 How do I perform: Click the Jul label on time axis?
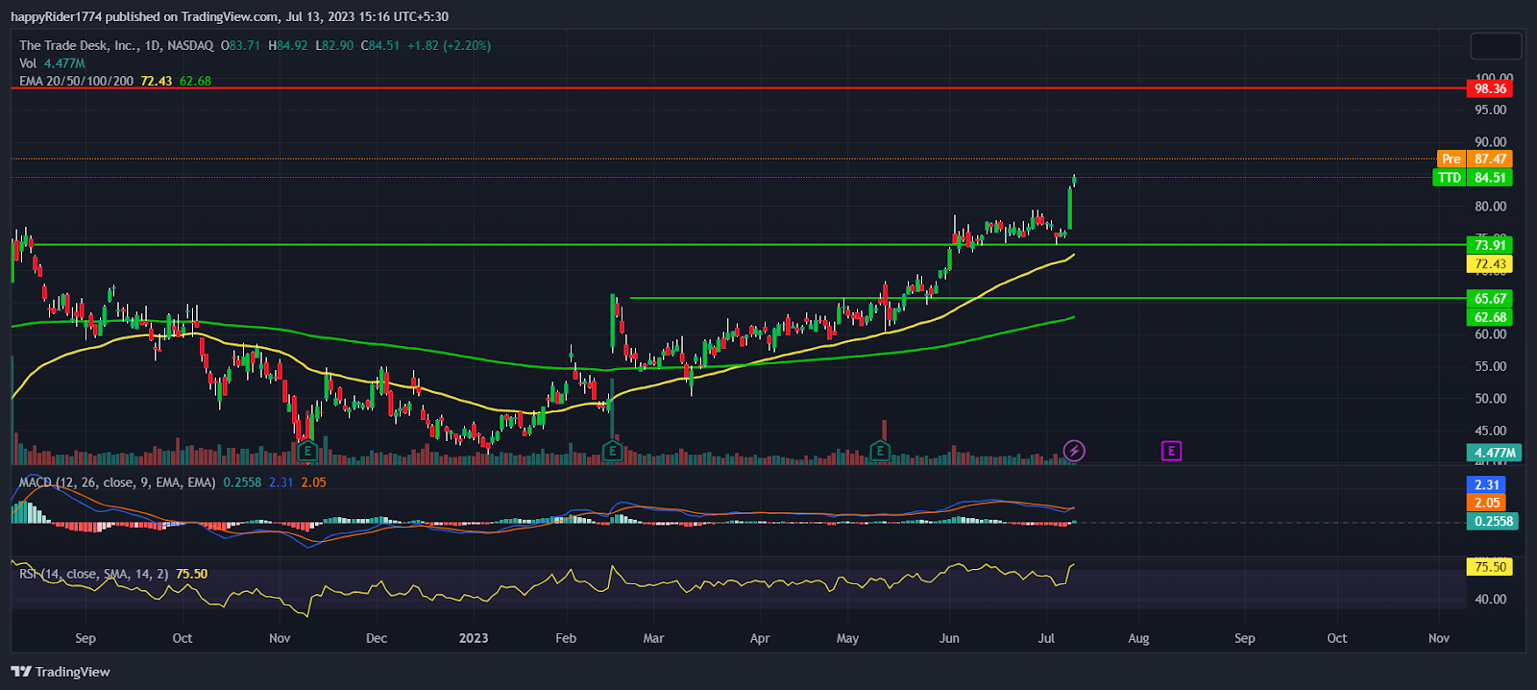(1046, 638)
